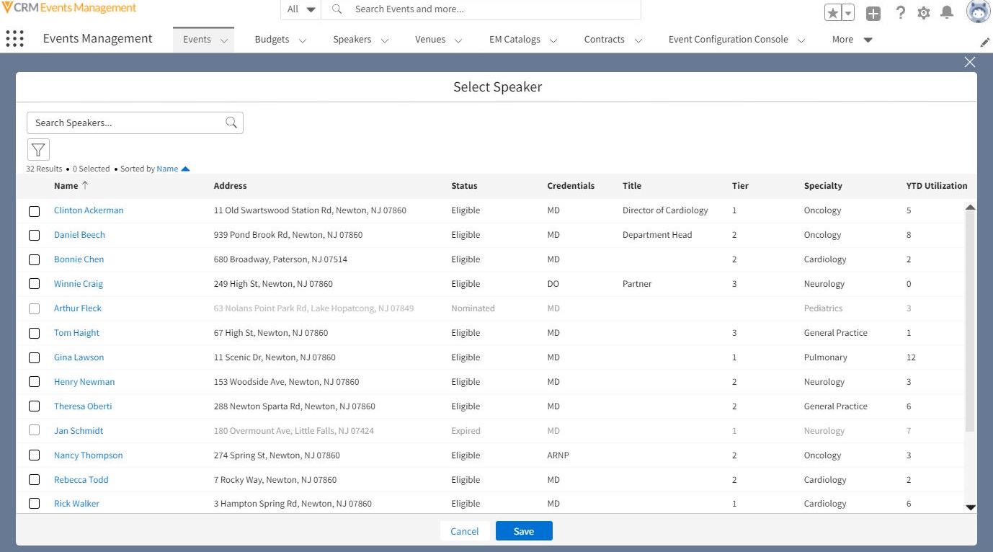Open the Setup gear icon
993x552 pixels.
click(x=923, y=13)
